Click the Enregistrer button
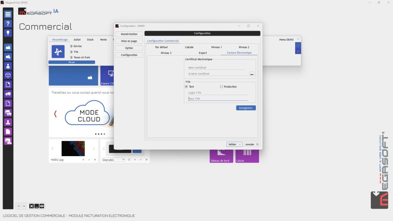Screen dimensions: 393x221 coord(246,108)
